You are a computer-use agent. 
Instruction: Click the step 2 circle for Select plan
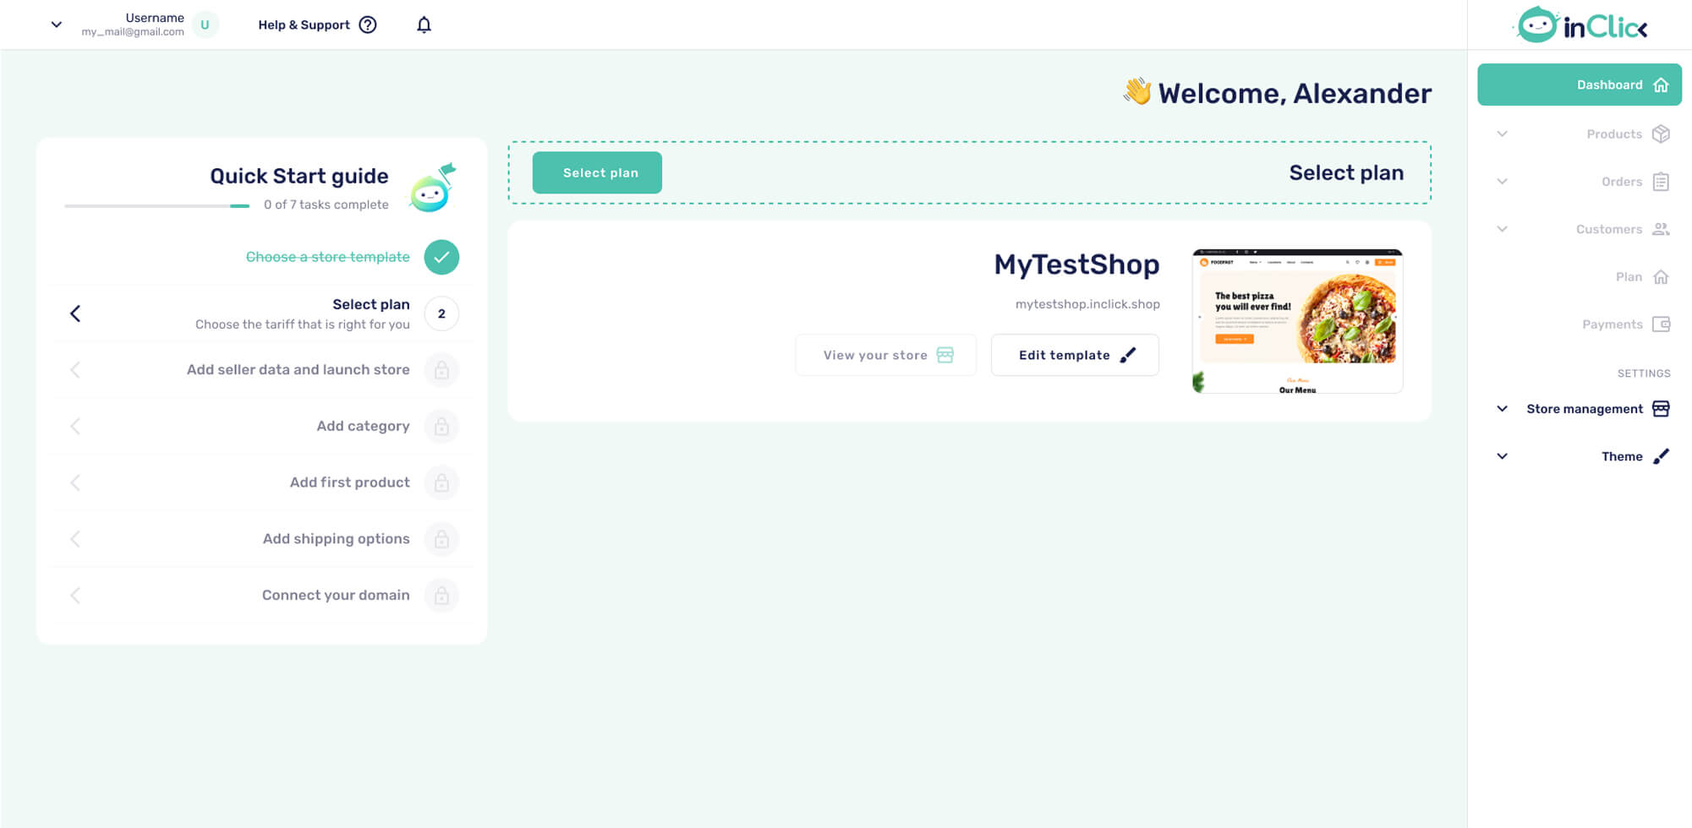click(441, 313)
